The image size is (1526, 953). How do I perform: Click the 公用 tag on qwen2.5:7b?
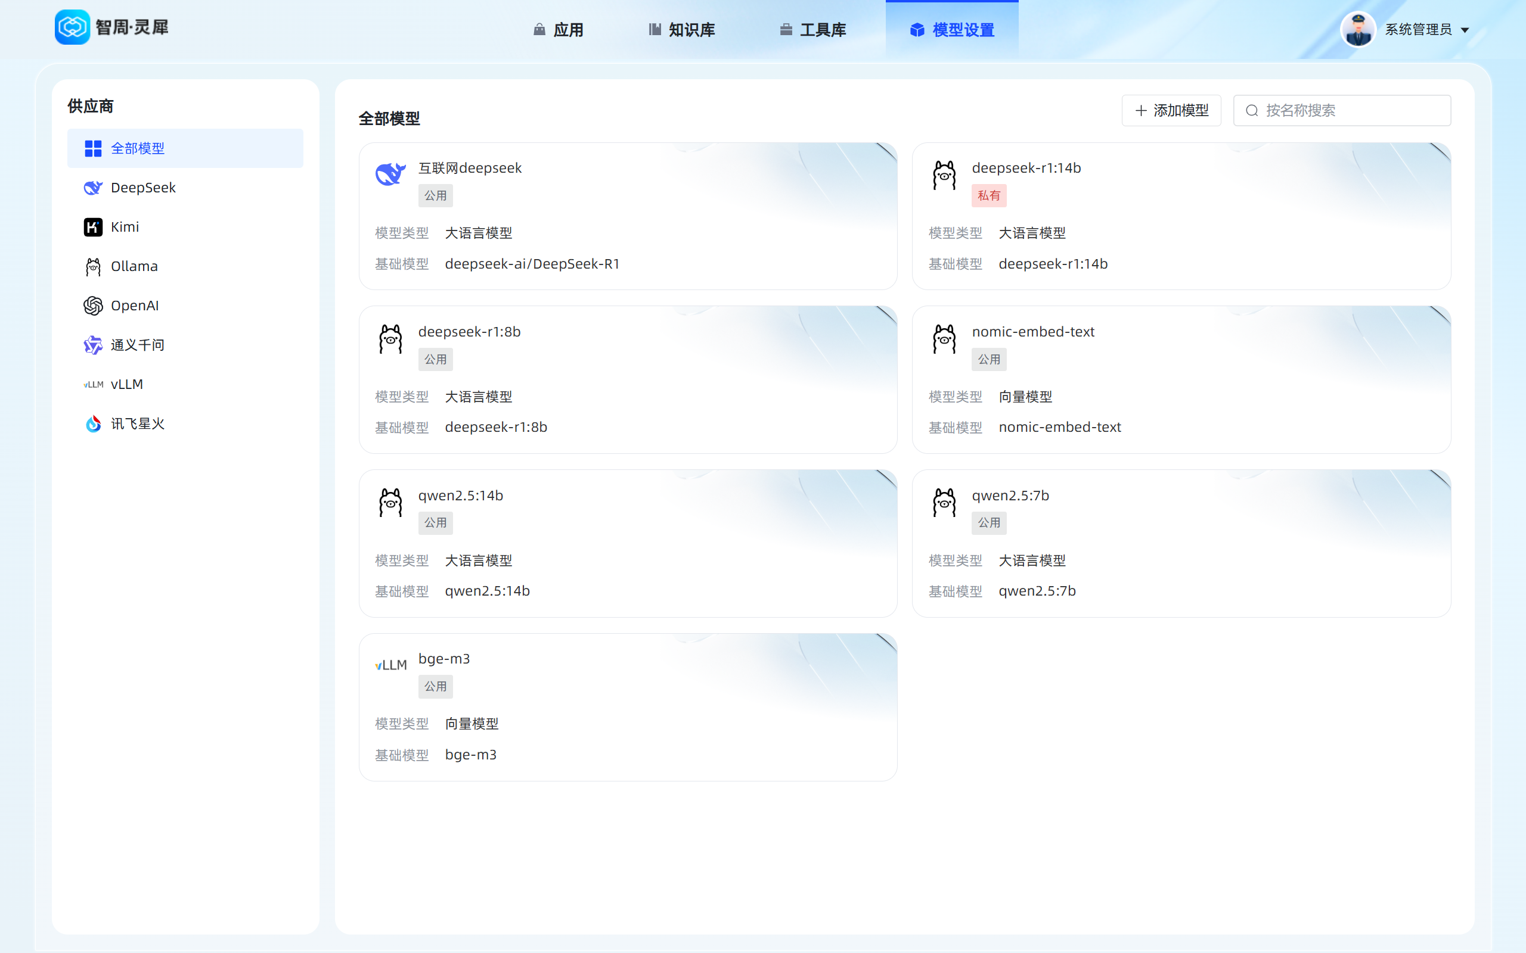click(x=989, y=523)
